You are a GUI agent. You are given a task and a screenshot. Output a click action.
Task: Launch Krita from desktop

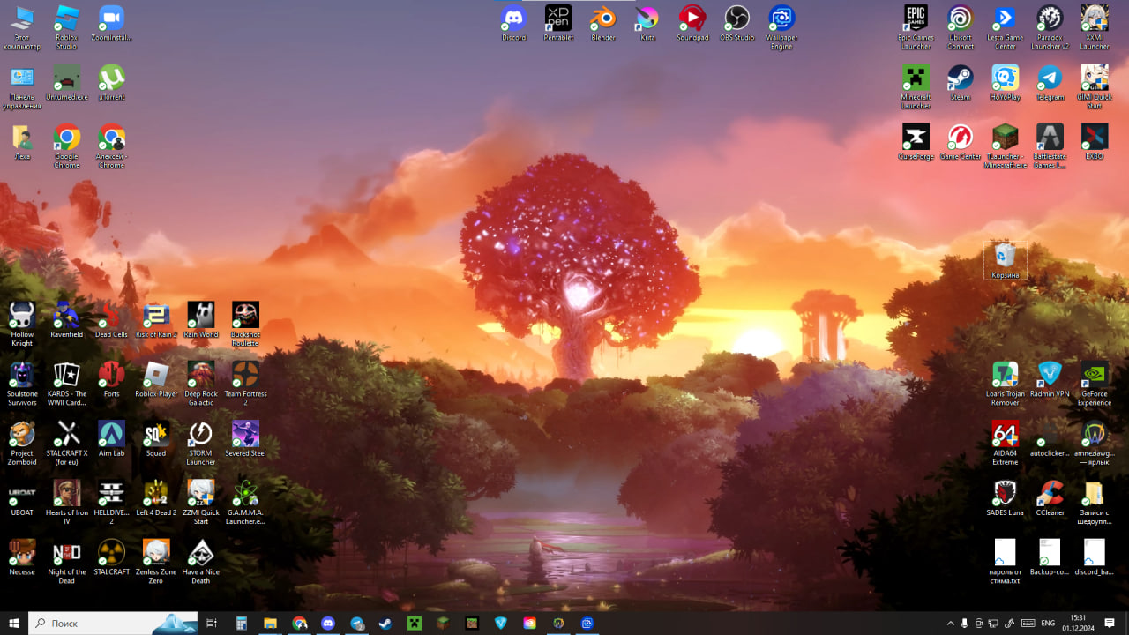click(647, 24)
